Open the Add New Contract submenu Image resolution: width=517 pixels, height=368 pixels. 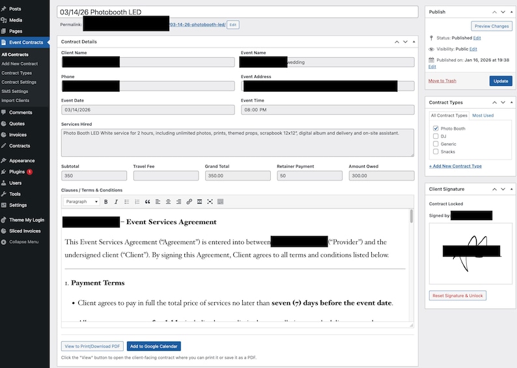[20, 64]
